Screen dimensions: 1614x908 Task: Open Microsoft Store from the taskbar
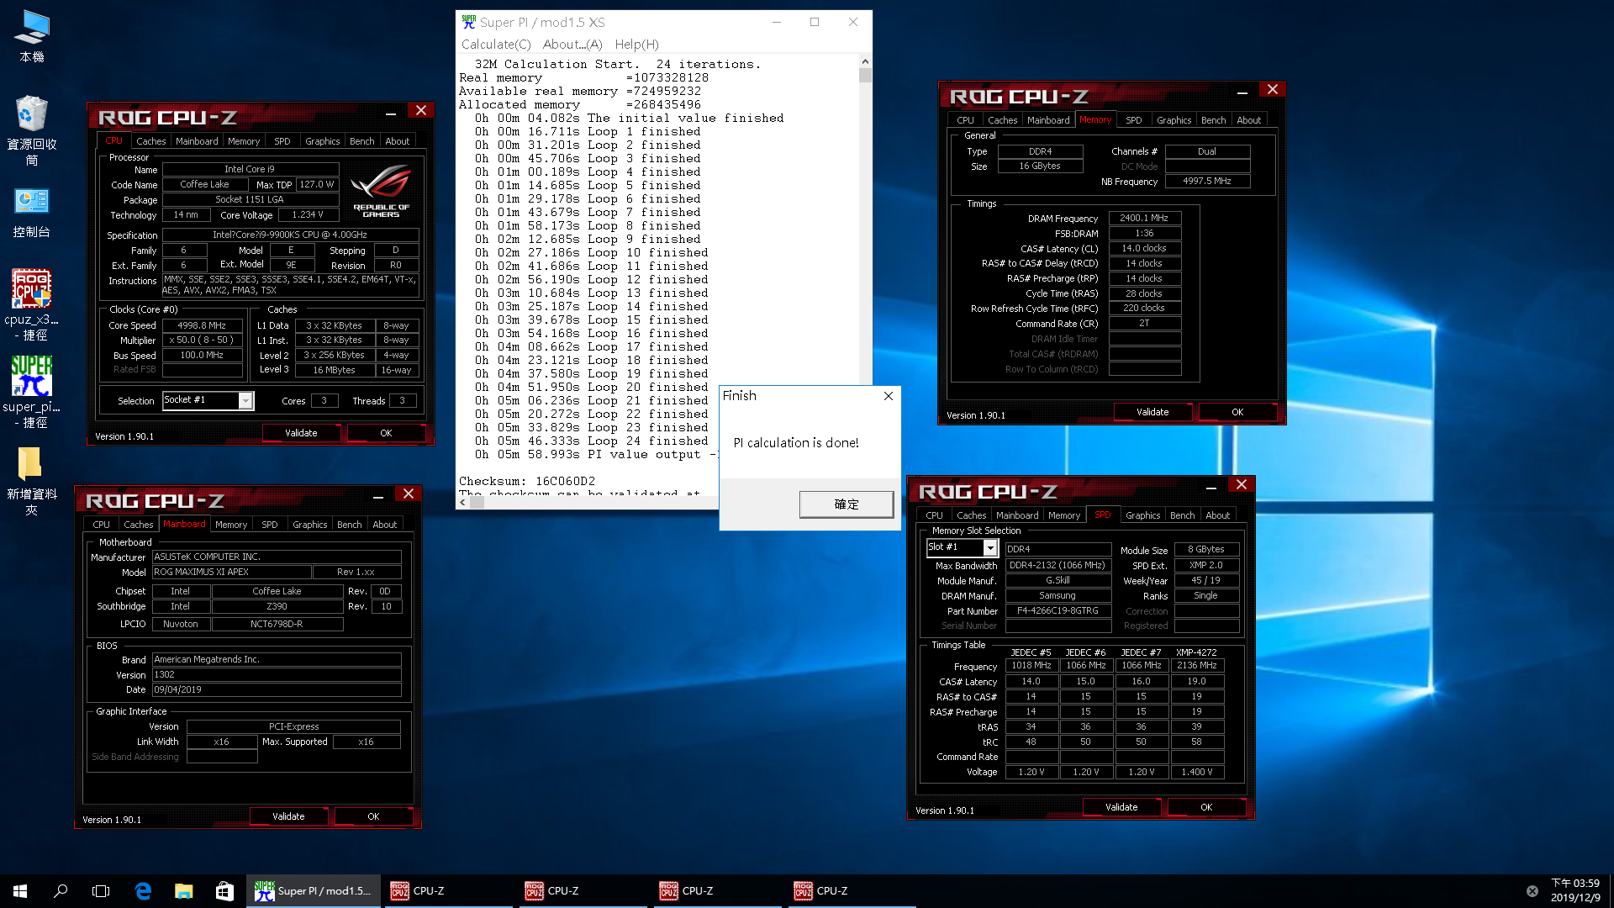224,891
